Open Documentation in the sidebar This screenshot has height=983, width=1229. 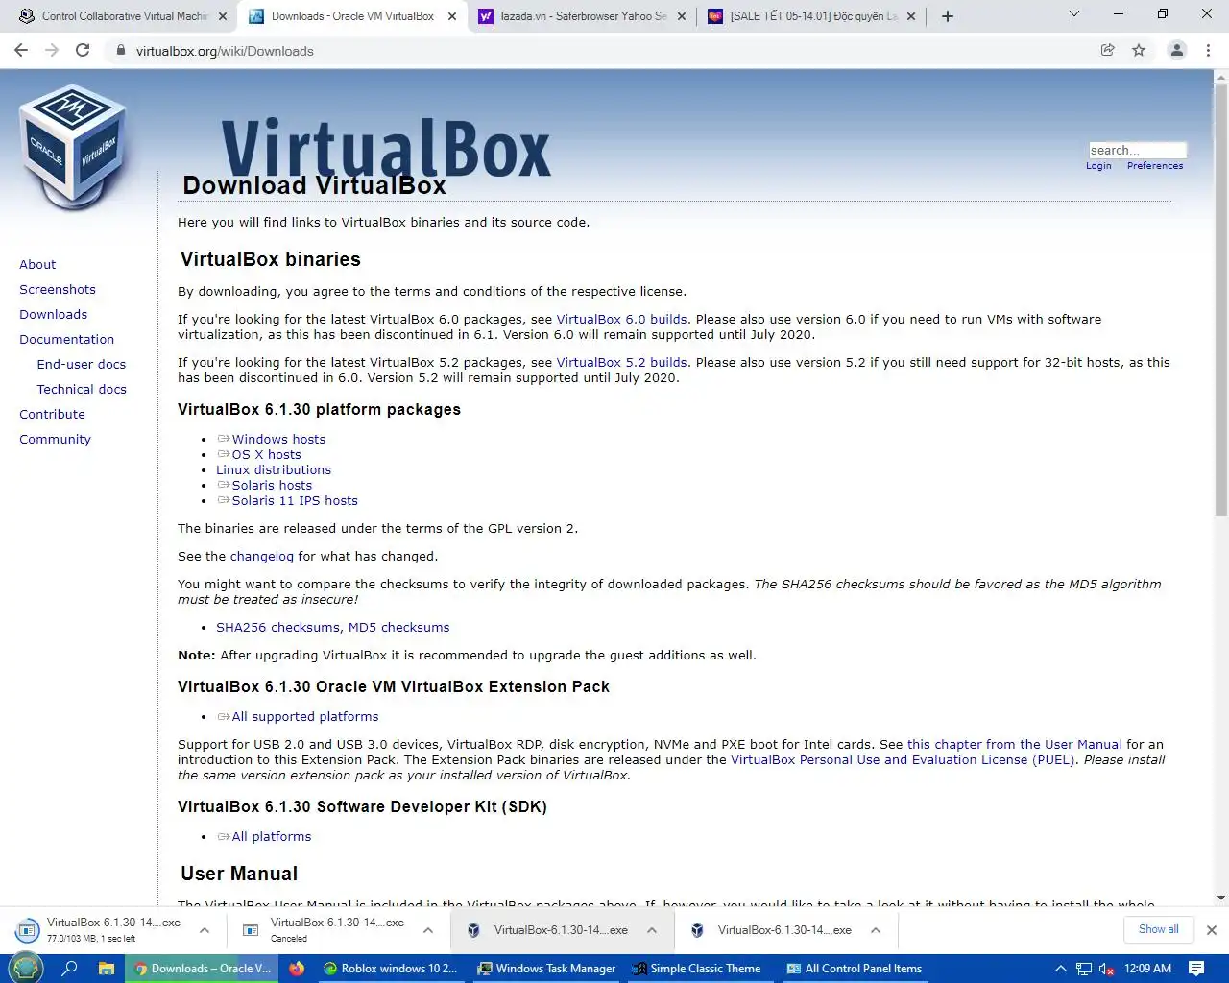66,340
